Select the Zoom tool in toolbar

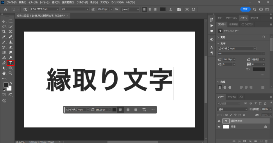[x=11, y=73]
